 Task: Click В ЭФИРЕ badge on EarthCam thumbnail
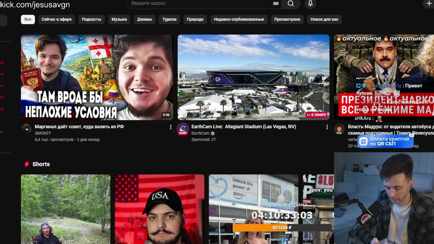pos(317,115)
